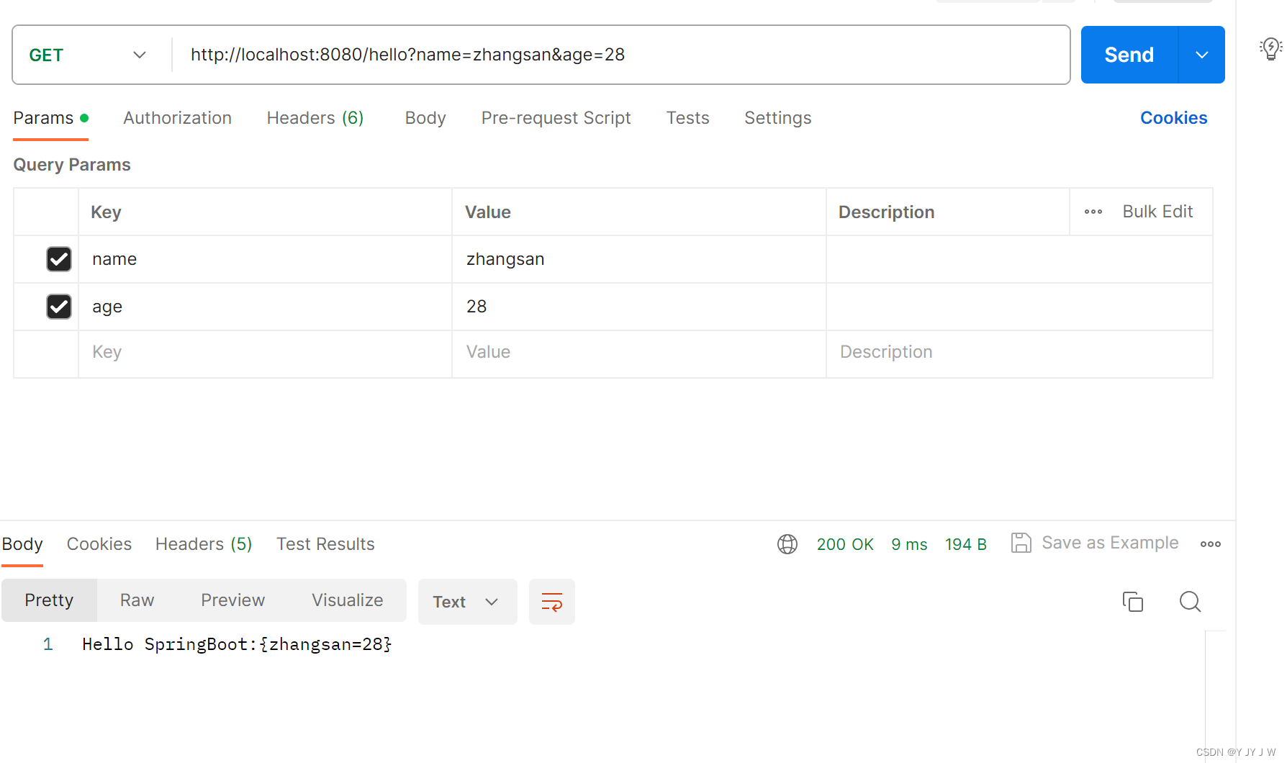Screen dimensions: 1287x763
Task: Copy the response body to clipboard
Action: click(1133, 601)
